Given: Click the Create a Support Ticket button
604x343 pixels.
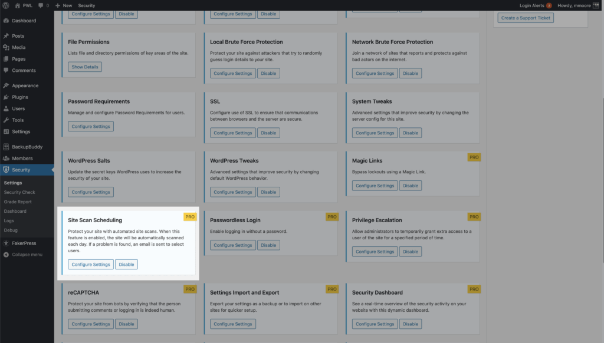Looking at the screenshot, I should [x=526, y=18].
